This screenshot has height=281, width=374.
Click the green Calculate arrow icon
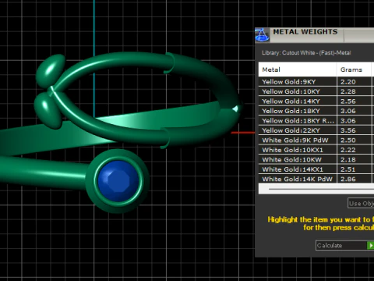coord(371,245)
